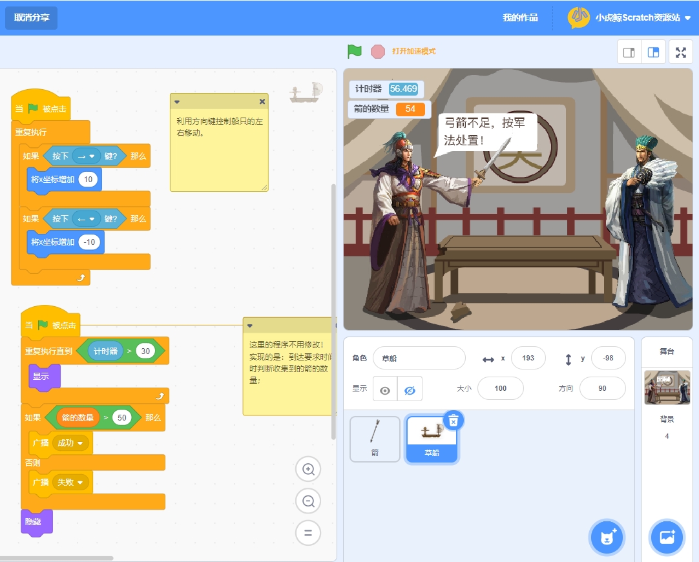Click the 显示 looks block

tap(44, 377)
